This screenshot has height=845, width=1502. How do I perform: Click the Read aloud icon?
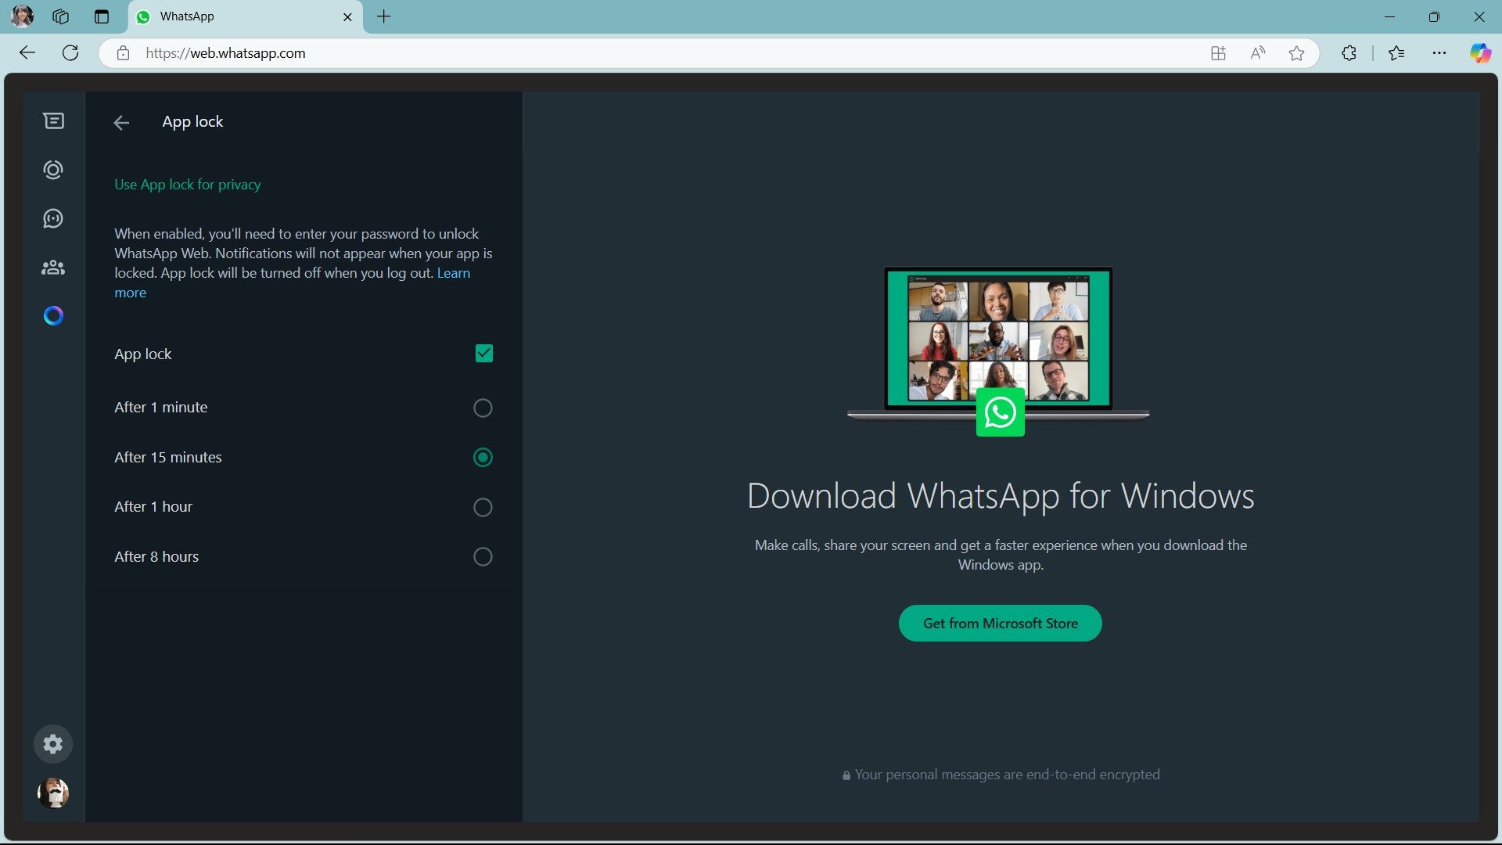[1258, 53]
